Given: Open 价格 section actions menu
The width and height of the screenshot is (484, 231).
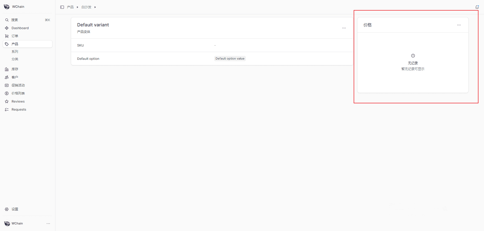Looking at the screenshot, I should [459, 25].
